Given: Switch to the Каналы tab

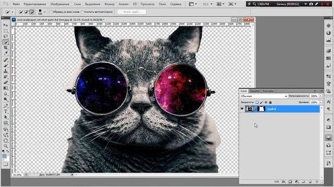Looking at the screenshot, I should point(255,91).
